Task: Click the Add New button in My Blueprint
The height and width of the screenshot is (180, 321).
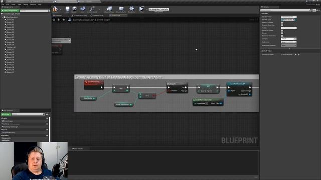Action: tap(6, 114)
